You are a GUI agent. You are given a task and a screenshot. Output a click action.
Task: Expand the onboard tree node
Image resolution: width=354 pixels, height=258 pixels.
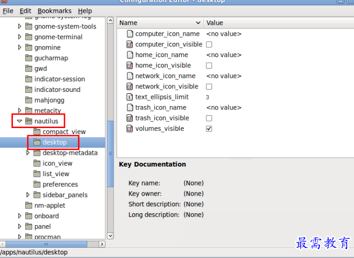(20, 216)
